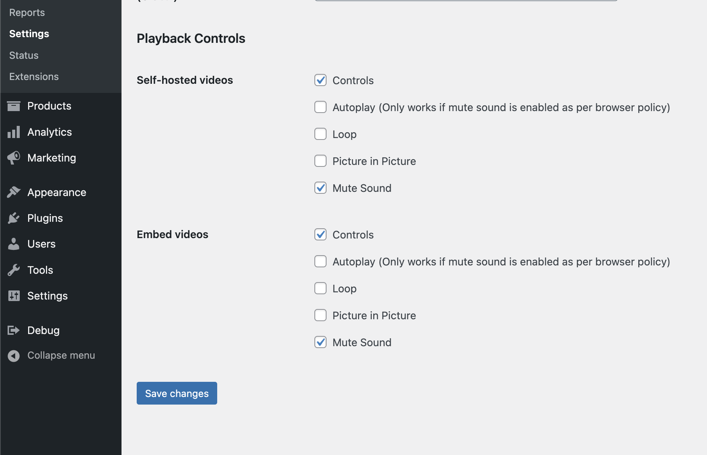
Task: Click the Debug exit-arrow icon
Action: click(x=14, y=330)
